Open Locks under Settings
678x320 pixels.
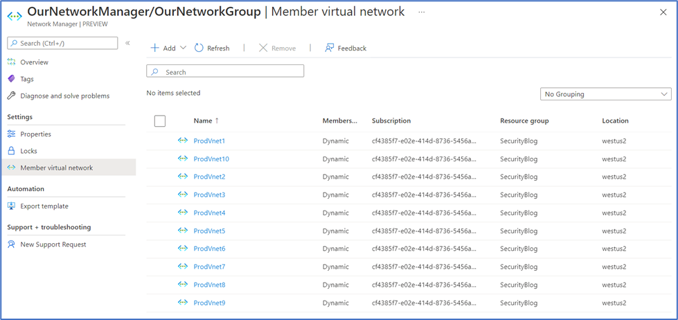[28, 151]
